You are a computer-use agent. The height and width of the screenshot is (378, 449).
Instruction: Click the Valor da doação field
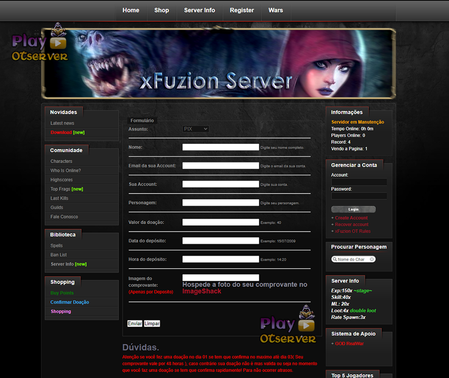coord(221,222)
